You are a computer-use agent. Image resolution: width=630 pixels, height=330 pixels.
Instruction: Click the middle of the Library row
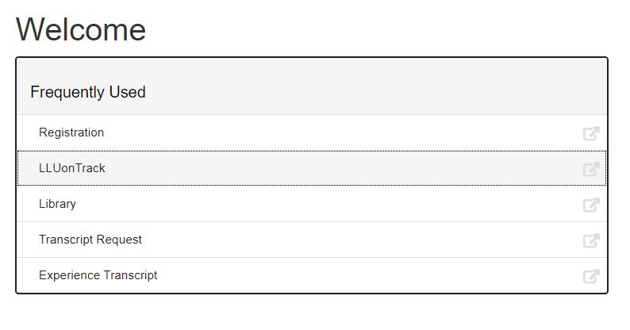[x=311, y=204]
